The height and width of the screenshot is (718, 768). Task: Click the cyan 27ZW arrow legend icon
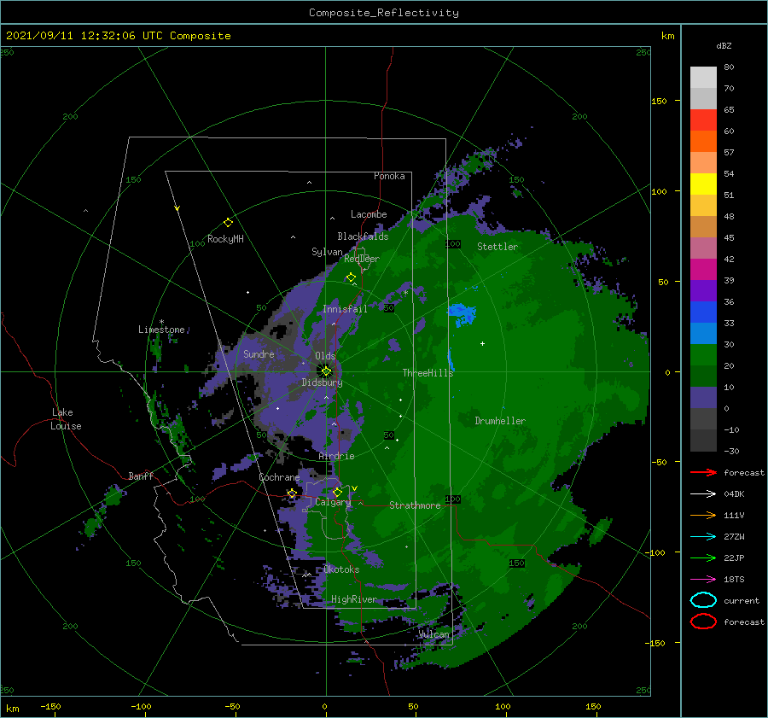click(x=703, y=537)
